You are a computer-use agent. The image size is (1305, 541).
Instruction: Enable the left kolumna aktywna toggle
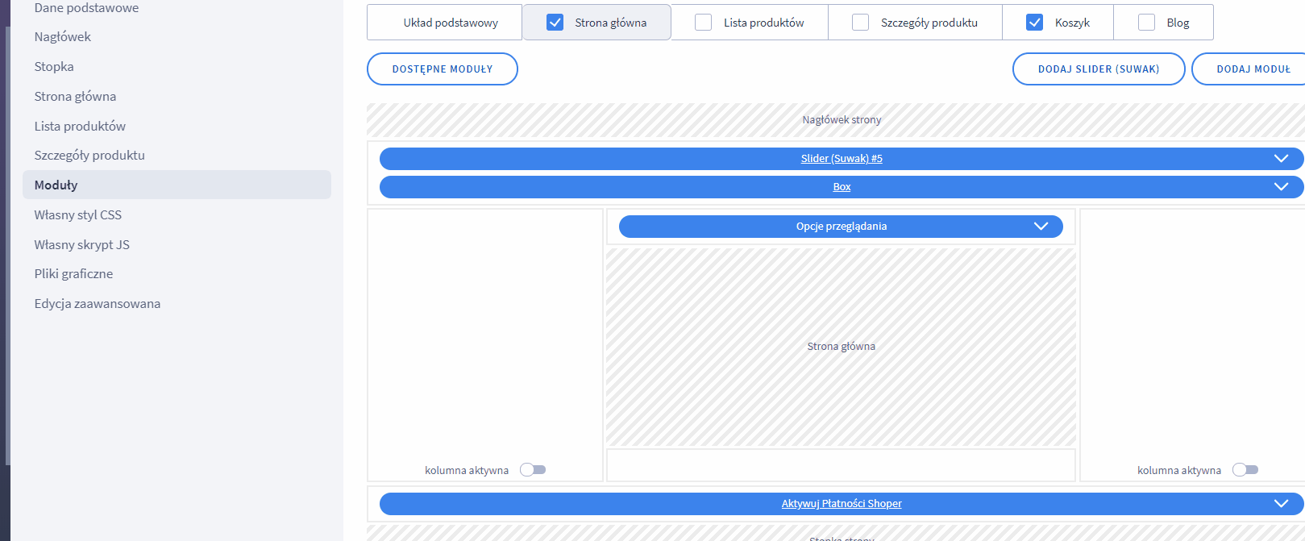coord(533,470)
